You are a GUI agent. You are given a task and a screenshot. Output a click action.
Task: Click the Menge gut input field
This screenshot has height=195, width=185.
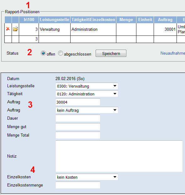click(x=78, y=127)
